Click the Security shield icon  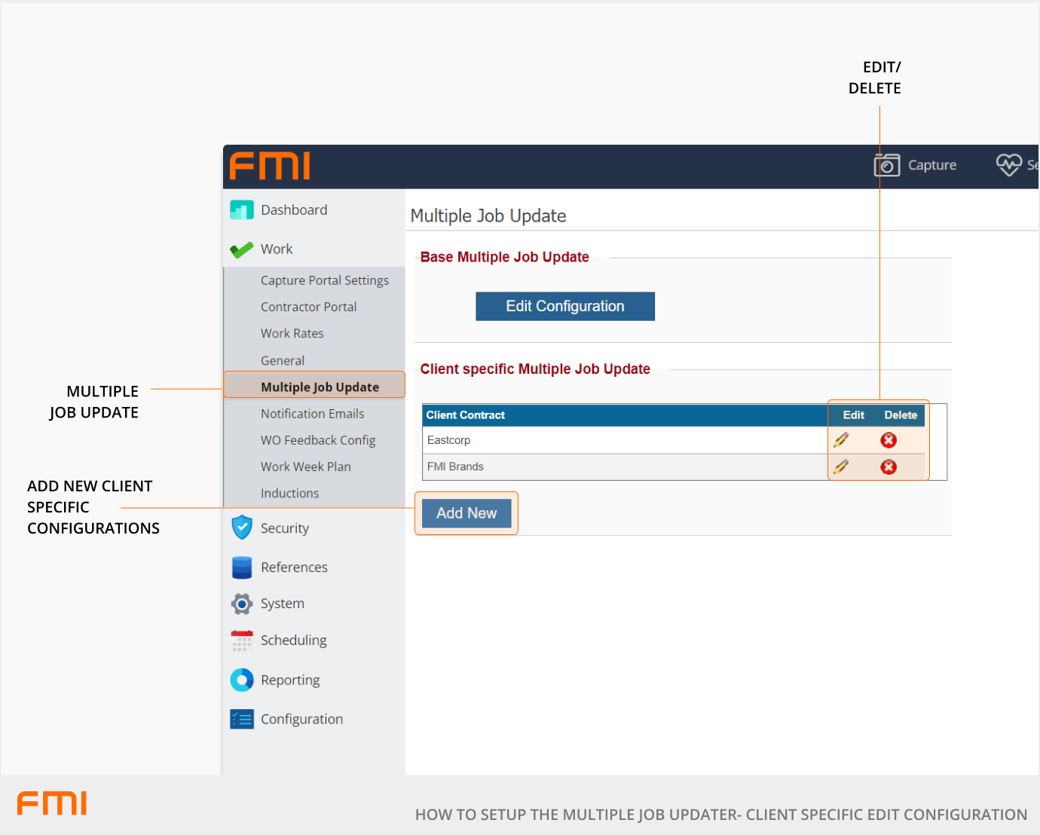[242, 528]
